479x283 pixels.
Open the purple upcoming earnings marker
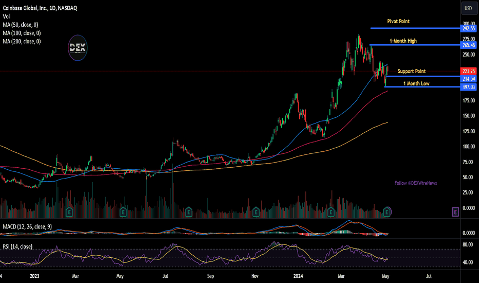[x=455, y=211]
